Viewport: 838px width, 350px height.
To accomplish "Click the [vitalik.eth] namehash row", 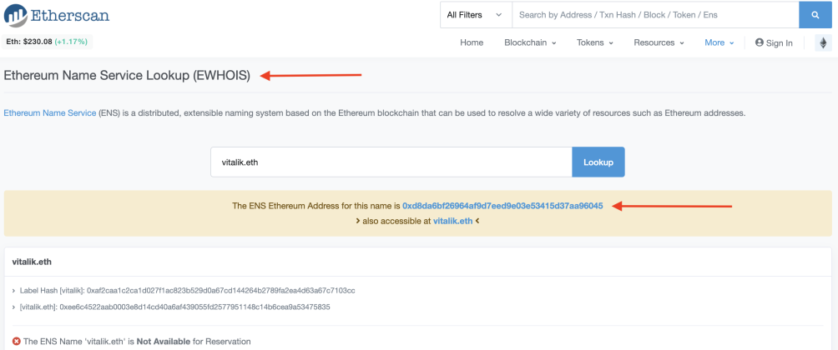I will [x=171, y=307].
